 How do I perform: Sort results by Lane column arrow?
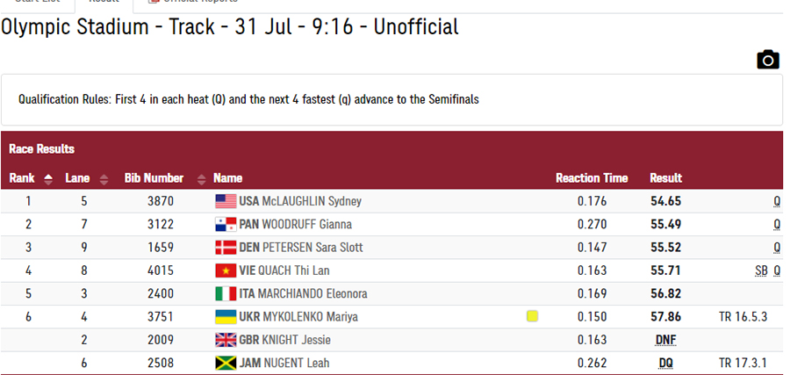(104, 179)
